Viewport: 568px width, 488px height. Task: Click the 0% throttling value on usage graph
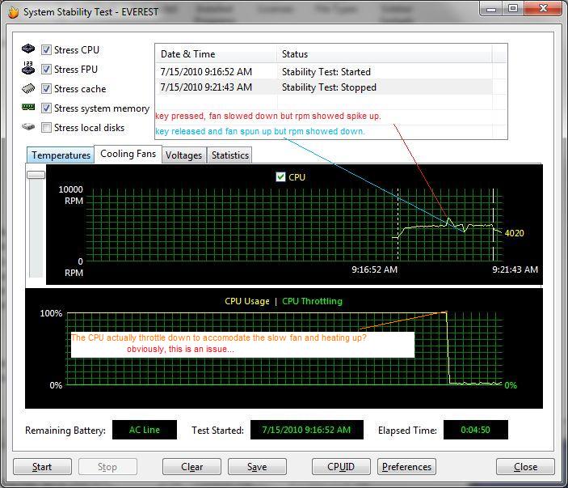511,385
